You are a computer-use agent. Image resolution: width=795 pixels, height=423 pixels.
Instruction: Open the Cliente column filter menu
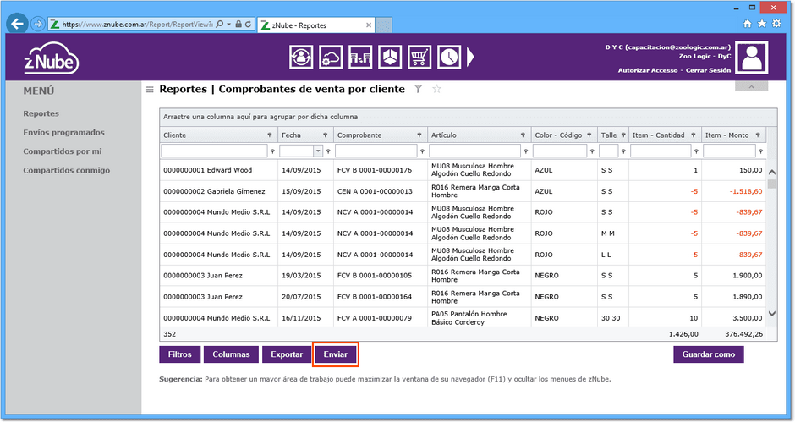pyautogui.click(x=269, y=135)
